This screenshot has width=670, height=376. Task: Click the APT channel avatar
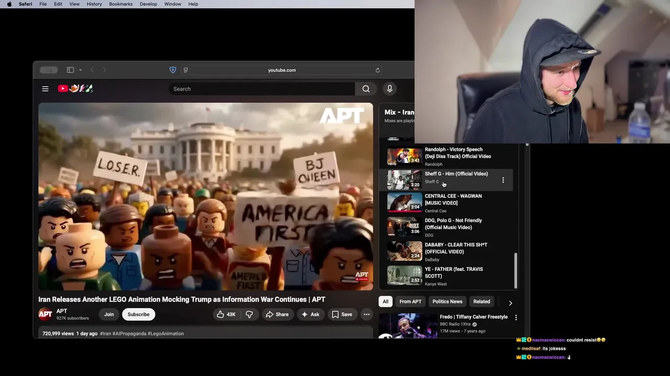46,314
